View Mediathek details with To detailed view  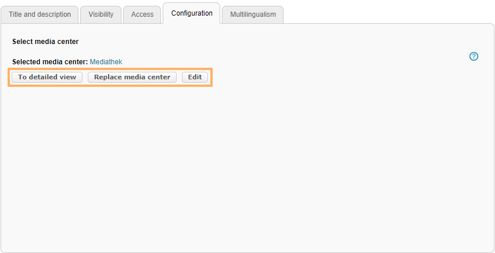tap(47, 77)
